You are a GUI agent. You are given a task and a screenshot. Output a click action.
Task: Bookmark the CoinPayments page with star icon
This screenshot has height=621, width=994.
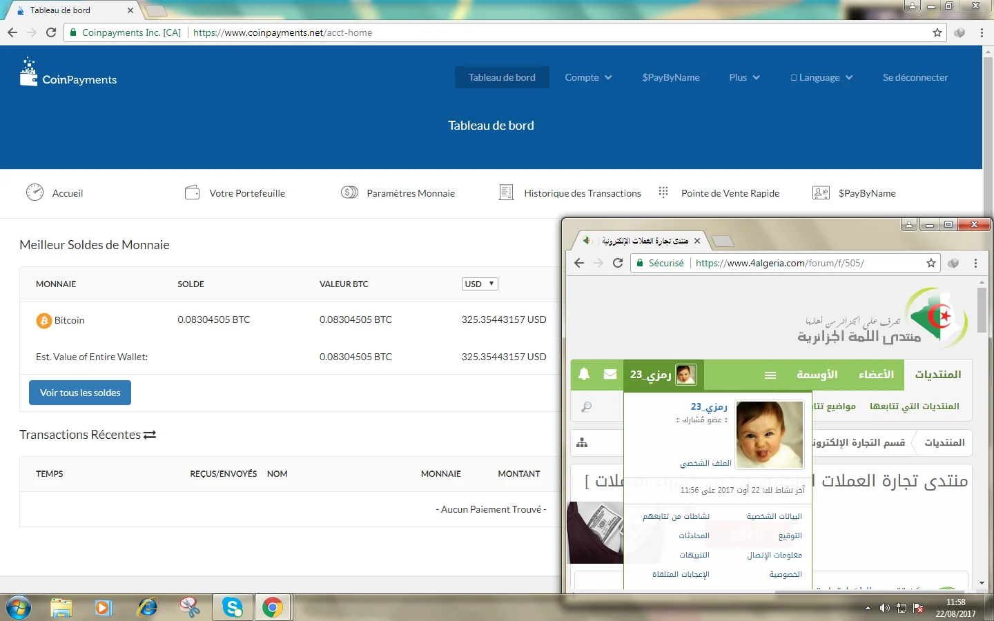[937, 32]
